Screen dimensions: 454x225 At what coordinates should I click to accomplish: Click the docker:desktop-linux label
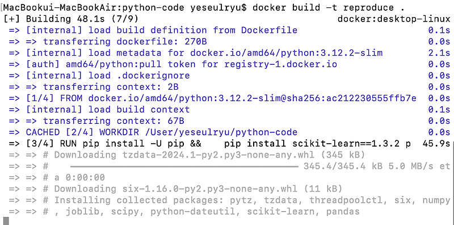(394, 19)
